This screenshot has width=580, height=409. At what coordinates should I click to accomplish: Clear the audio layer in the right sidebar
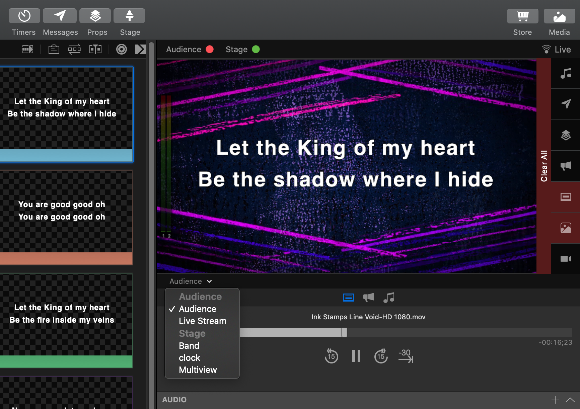[566, 73]
